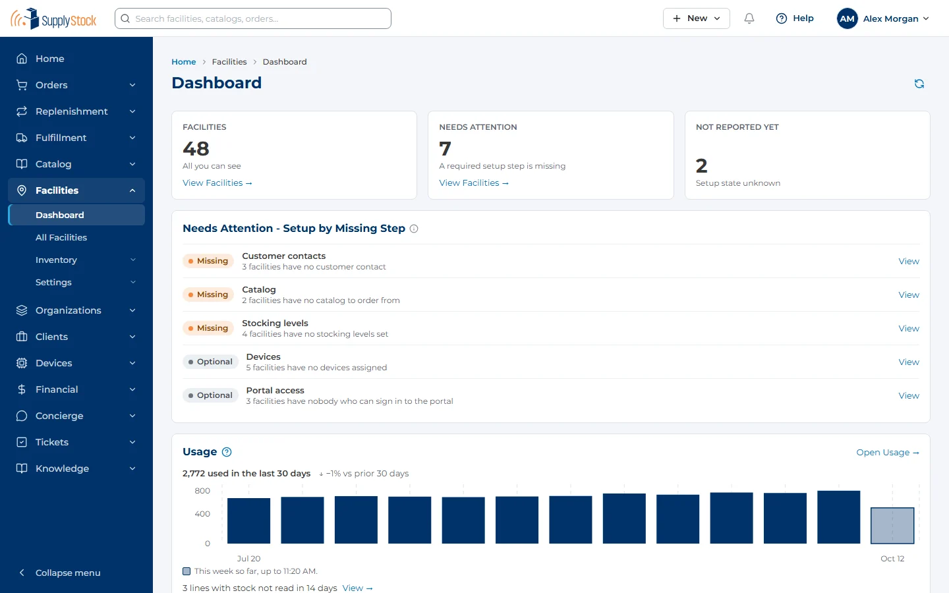Click View Facilities in Needs Attention card
Screen dimensions: 949x593
pyautogui.click(x=474, y=183)
